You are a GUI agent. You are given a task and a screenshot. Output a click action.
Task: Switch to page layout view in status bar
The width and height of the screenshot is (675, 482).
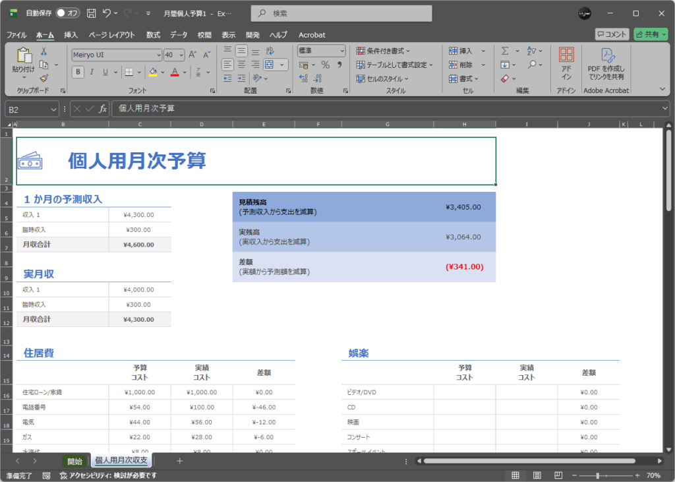click(x=537, y=475)
